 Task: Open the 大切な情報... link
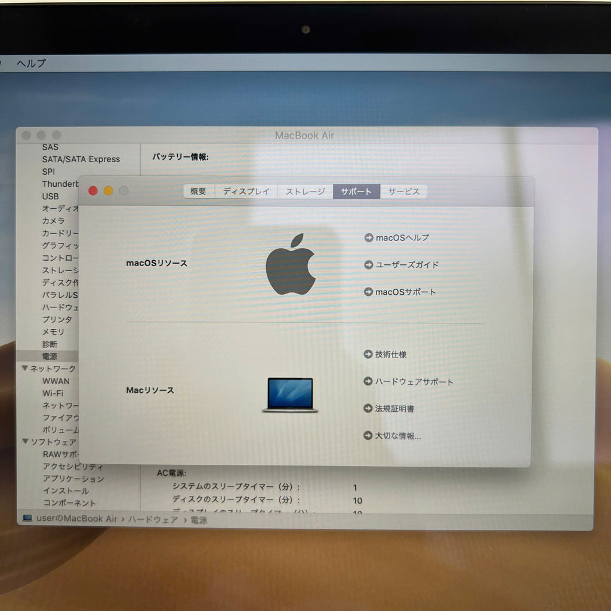tap(398, 436)
